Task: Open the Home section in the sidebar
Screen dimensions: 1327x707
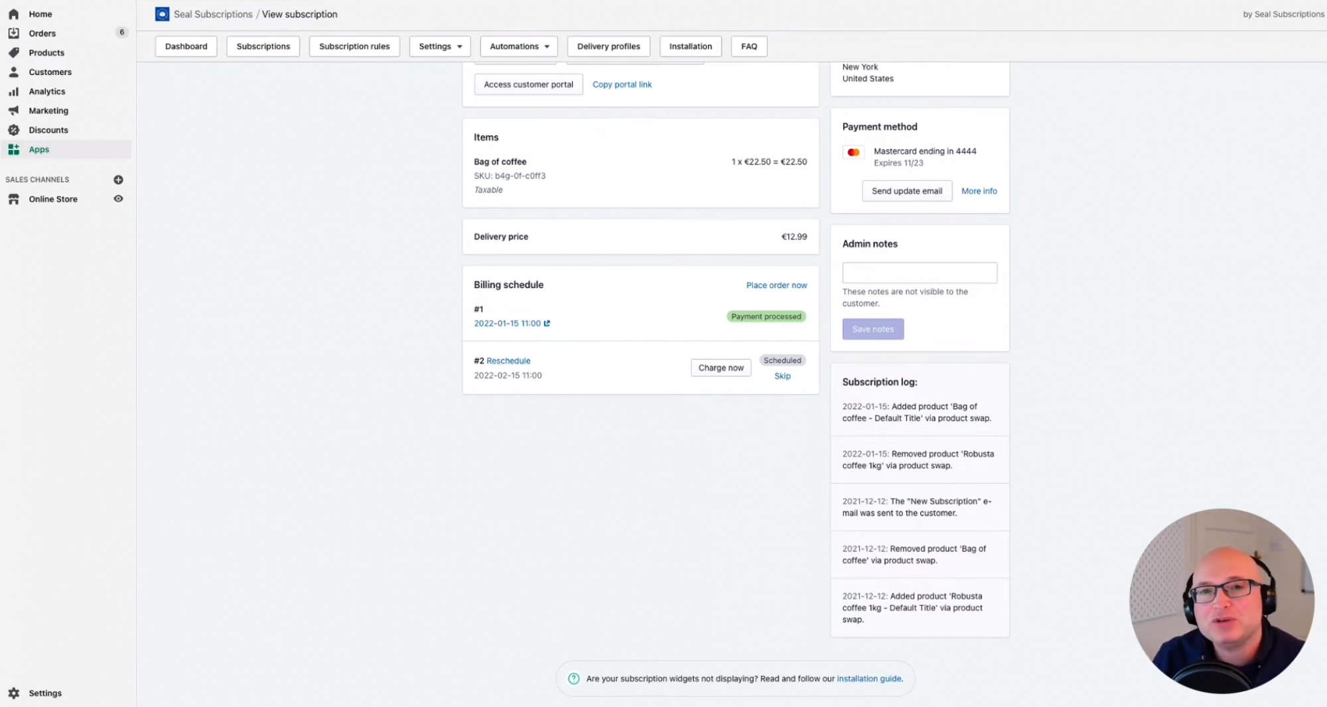Action: pos(40,13)
